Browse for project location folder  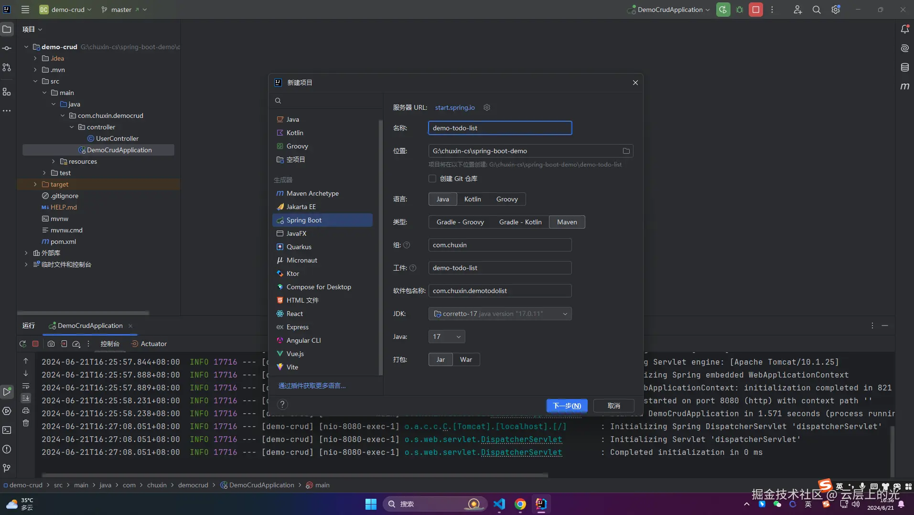pyautogui.click(x=626, y=151)
